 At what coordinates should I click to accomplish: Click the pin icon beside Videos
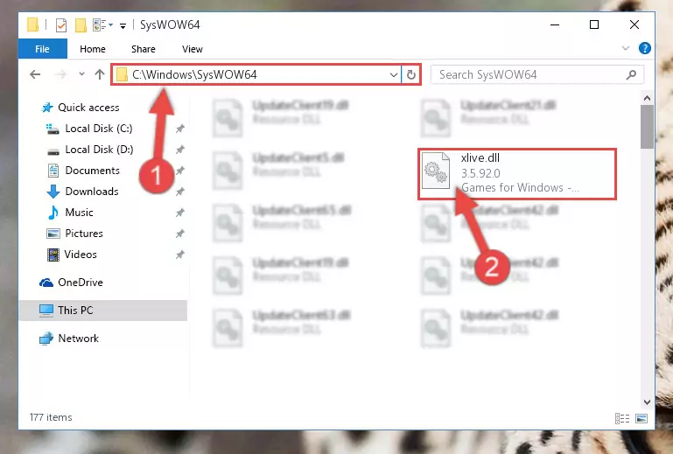(180, 255)
